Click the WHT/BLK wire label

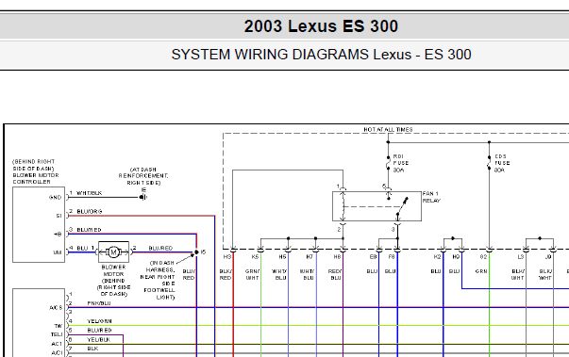tap(90, 193)
